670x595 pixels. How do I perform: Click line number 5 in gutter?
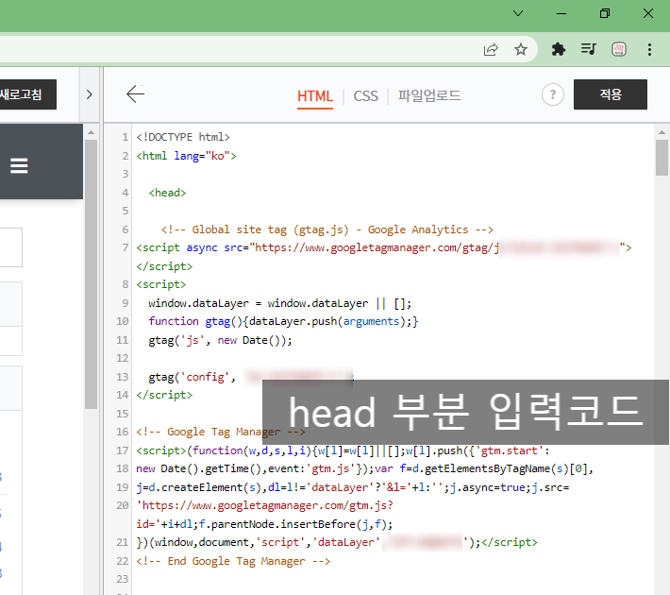tap(126, 211)
